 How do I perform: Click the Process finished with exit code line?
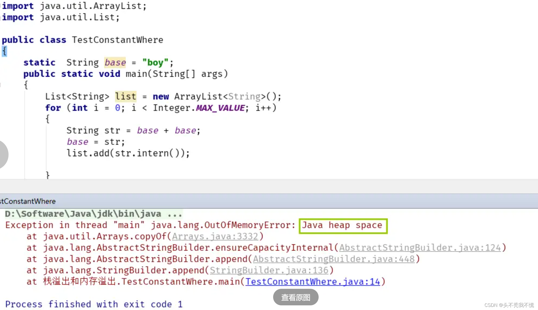click(94, 304)
